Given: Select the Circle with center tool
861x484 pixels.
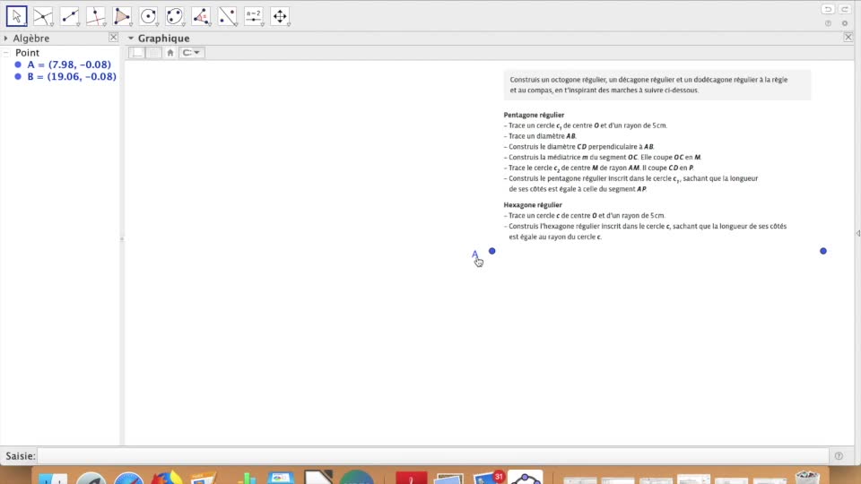Looking at the screenshot, I should pos(149,15).
